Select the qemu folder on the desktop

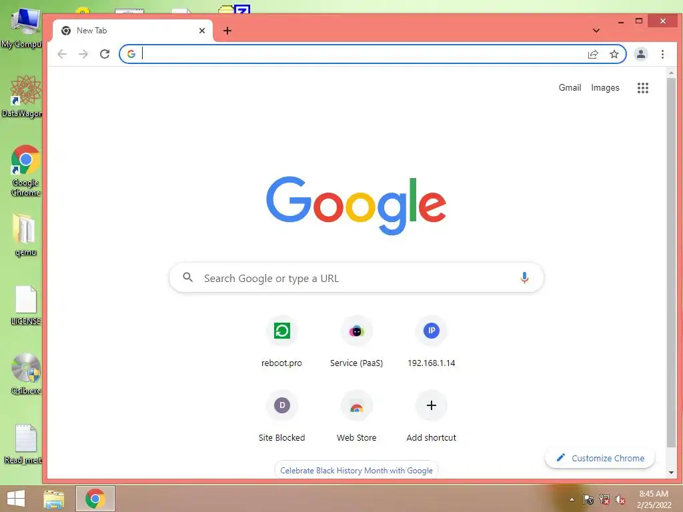(25, 235)
